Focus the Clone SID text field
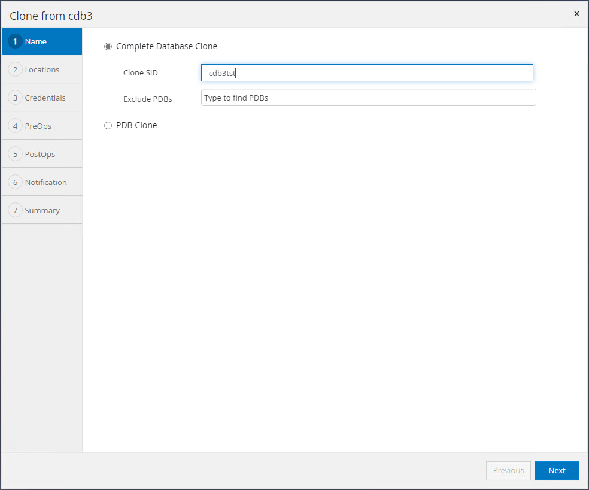 coord(367,73)
